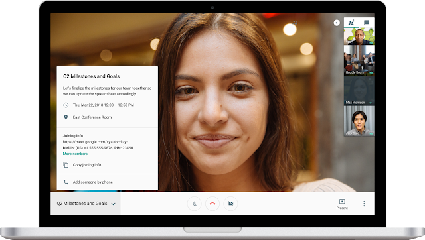Select the Max Morrison participant thumbnail
Image resolution: width=425 pixels, height=240 pixels.
click(359, 90)
